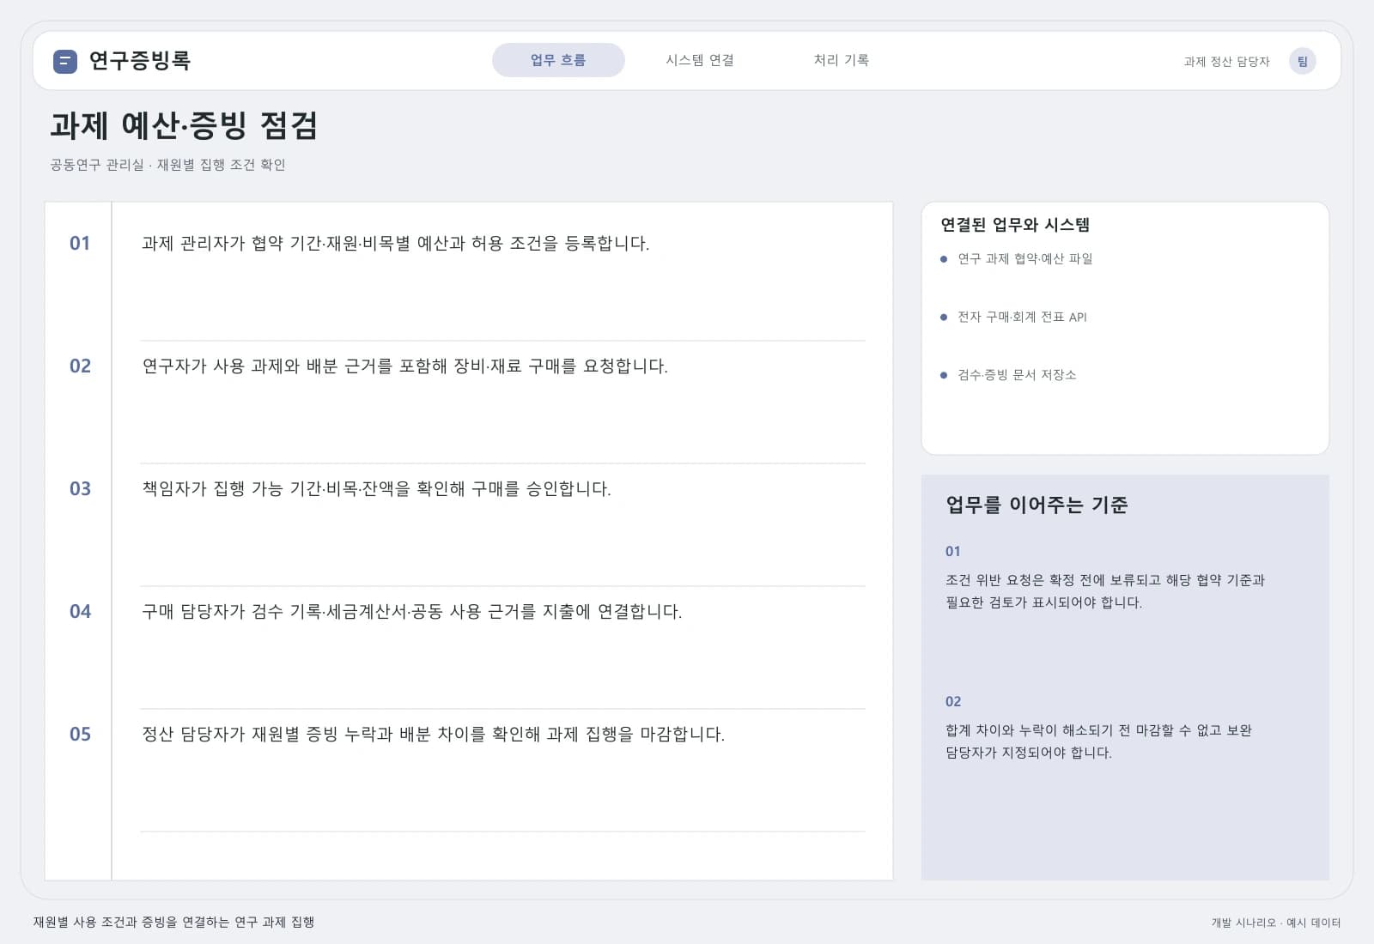Click the step where 정산 담당자가 집행을 마감합니다
The height and width of the screenshot is (944, 1374).
(433, 735)
